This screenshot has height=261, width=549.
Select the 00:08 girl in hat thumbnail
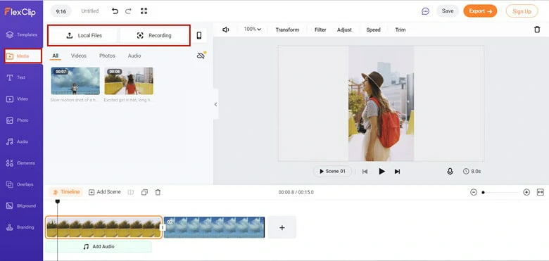click(x=129, y=81)
